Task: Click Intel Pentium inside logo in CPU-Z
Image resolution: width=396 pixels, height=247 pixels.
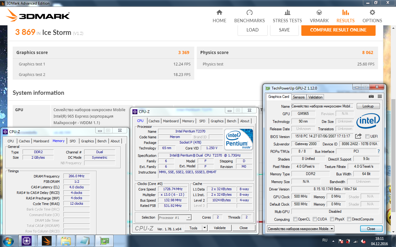Action: 239,140
